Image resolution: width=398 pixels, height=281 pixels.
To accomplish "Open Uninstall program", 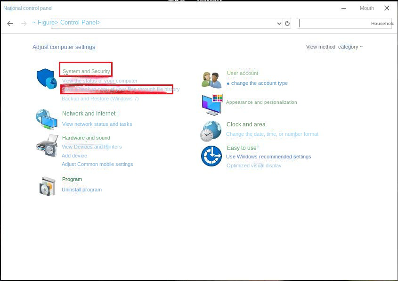I will point(81,190).
